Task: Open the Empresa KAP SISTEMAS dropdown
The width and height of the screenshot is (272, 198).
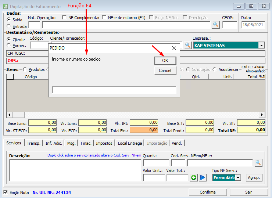Action: (x=261, y=46)
